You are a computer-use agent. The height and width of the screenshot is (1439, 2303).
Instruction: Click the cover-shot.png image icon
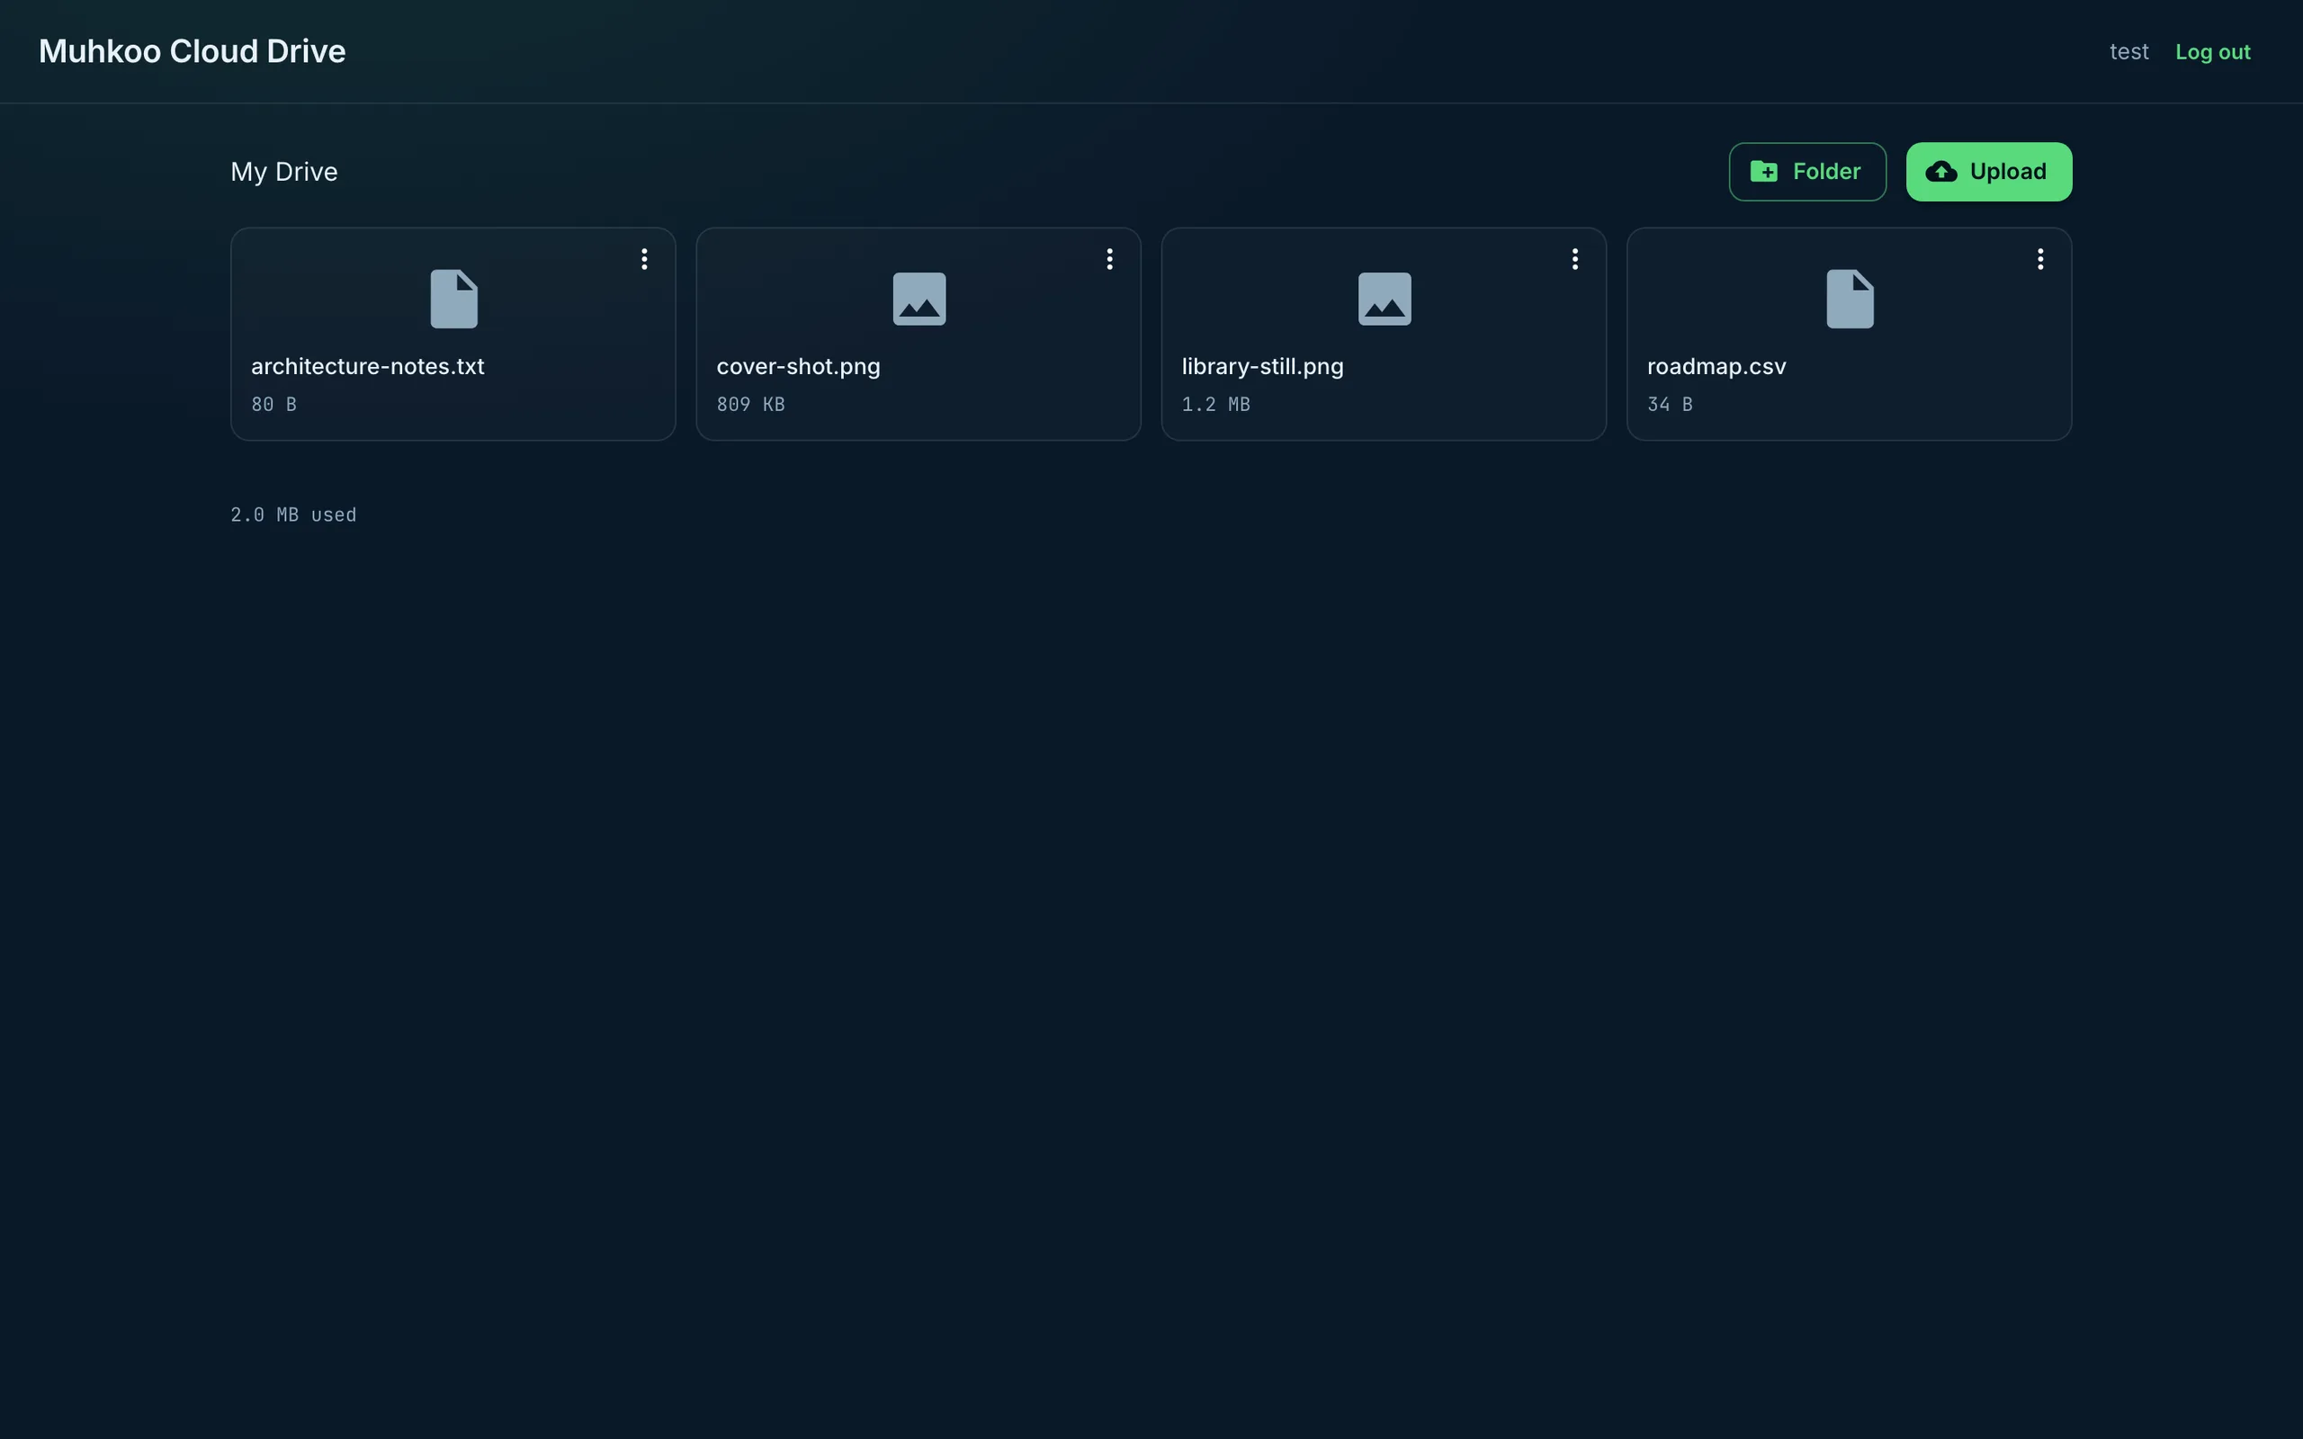[919, 299]
